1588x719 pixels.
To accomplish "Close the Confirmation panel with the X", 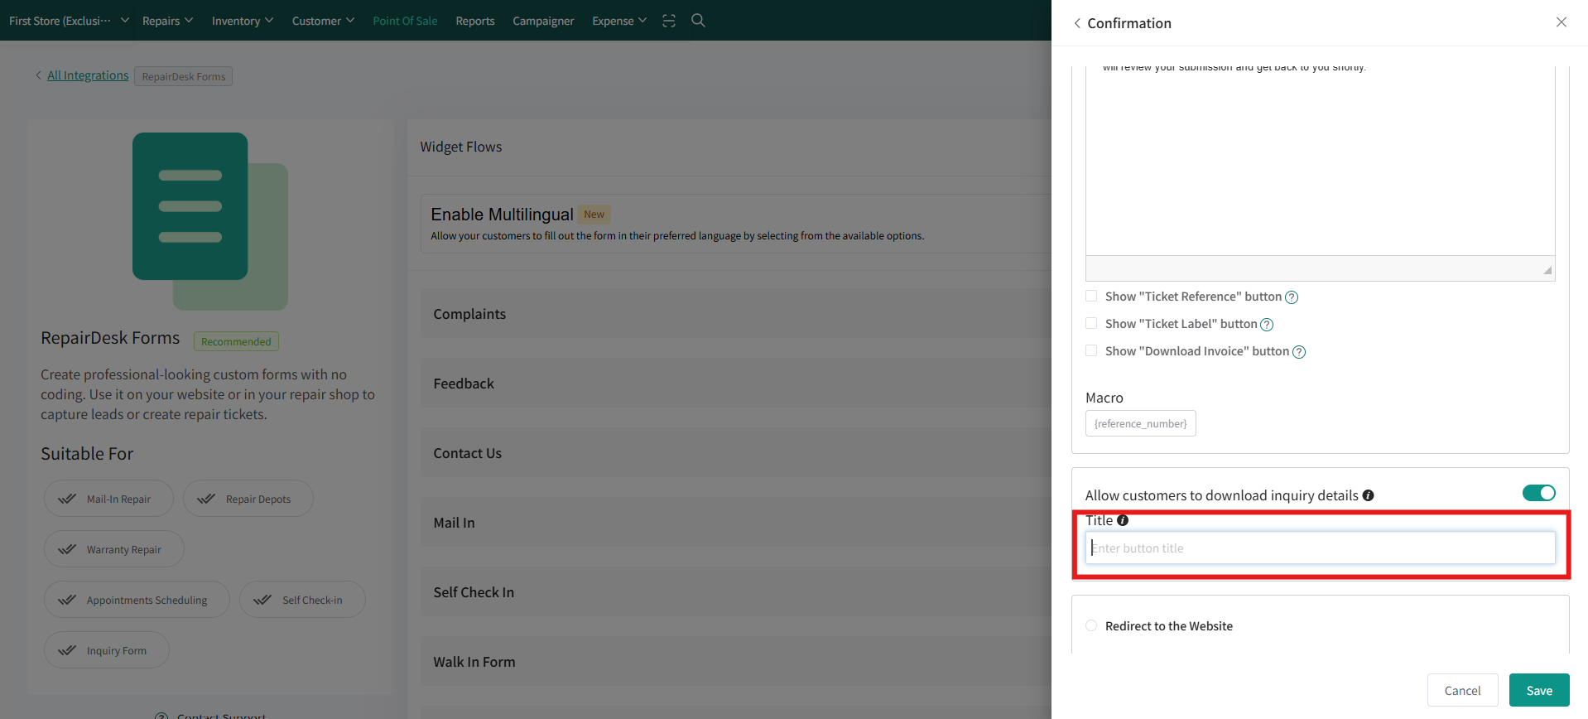I will [1561, 22].
